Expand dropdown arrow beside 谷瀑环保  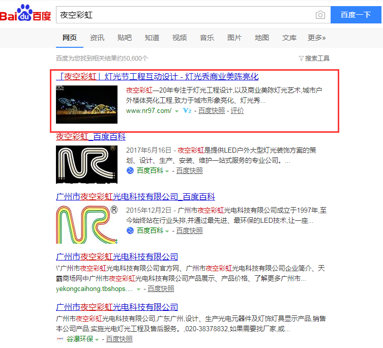pos(97,340)
